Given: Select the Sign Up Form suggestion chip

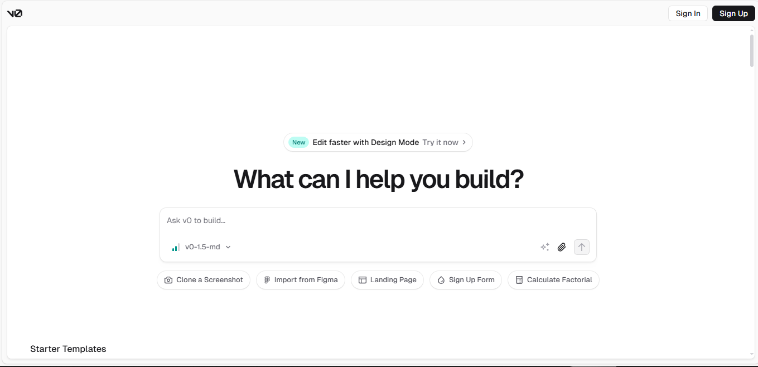Looking at the screenshot, I should [466, 280].
